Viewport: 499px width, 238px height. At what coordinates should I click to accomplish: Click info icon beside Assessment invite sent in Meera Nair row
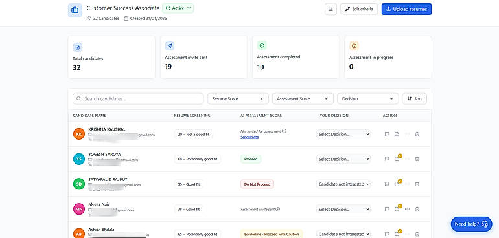click(x=278, y=210)
